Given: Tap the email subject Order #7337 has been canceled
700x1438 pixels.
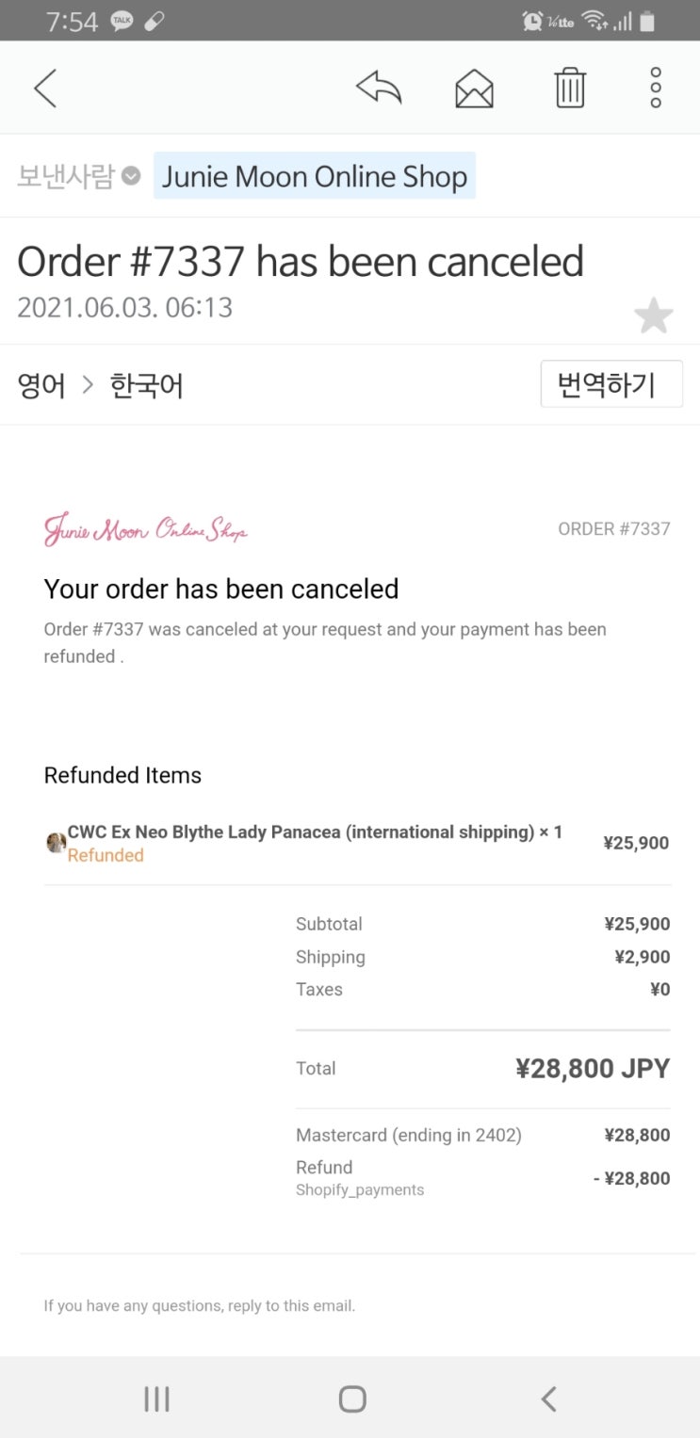Looking at the screenshot, I should coord(301,262).
